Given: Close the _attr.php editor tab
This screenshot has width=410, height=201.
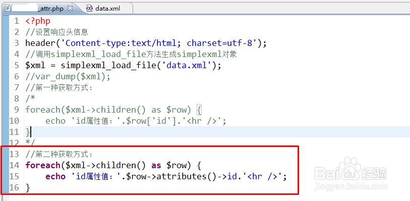Looking at the screenshot, I should pos(70,9).
